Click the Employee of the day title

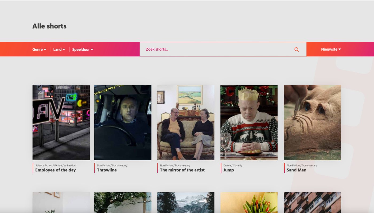point(56,170)
